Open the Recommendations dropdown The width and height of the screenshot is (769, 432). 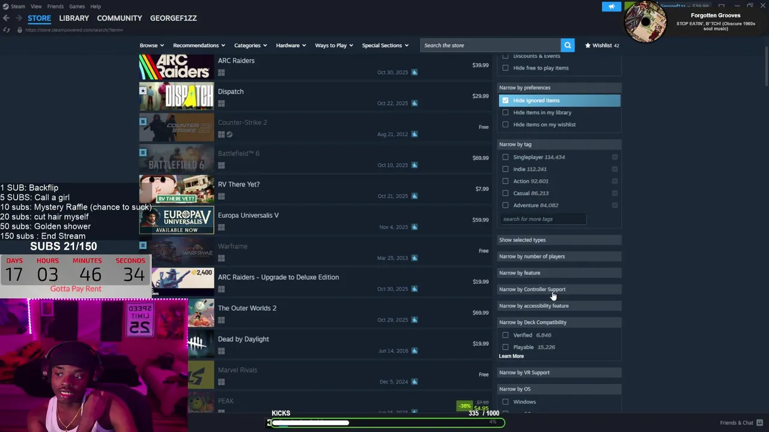[x=199, y=45]
